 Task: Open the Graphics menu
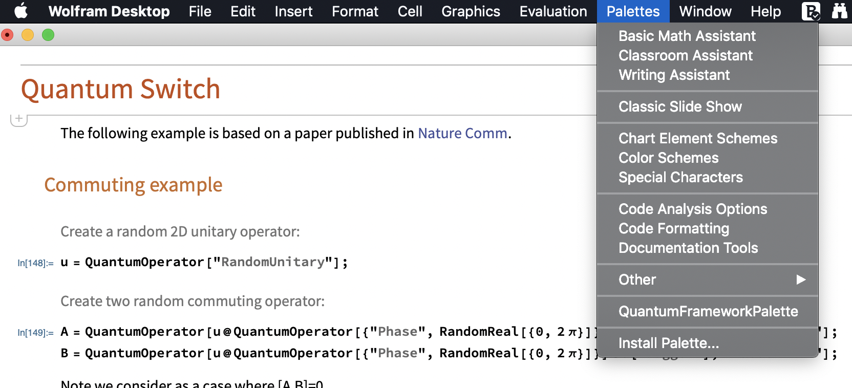tap(471, 11)
